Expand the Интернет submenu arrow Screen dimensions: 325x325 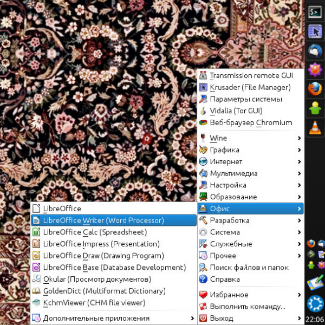(x=300, y=161)
